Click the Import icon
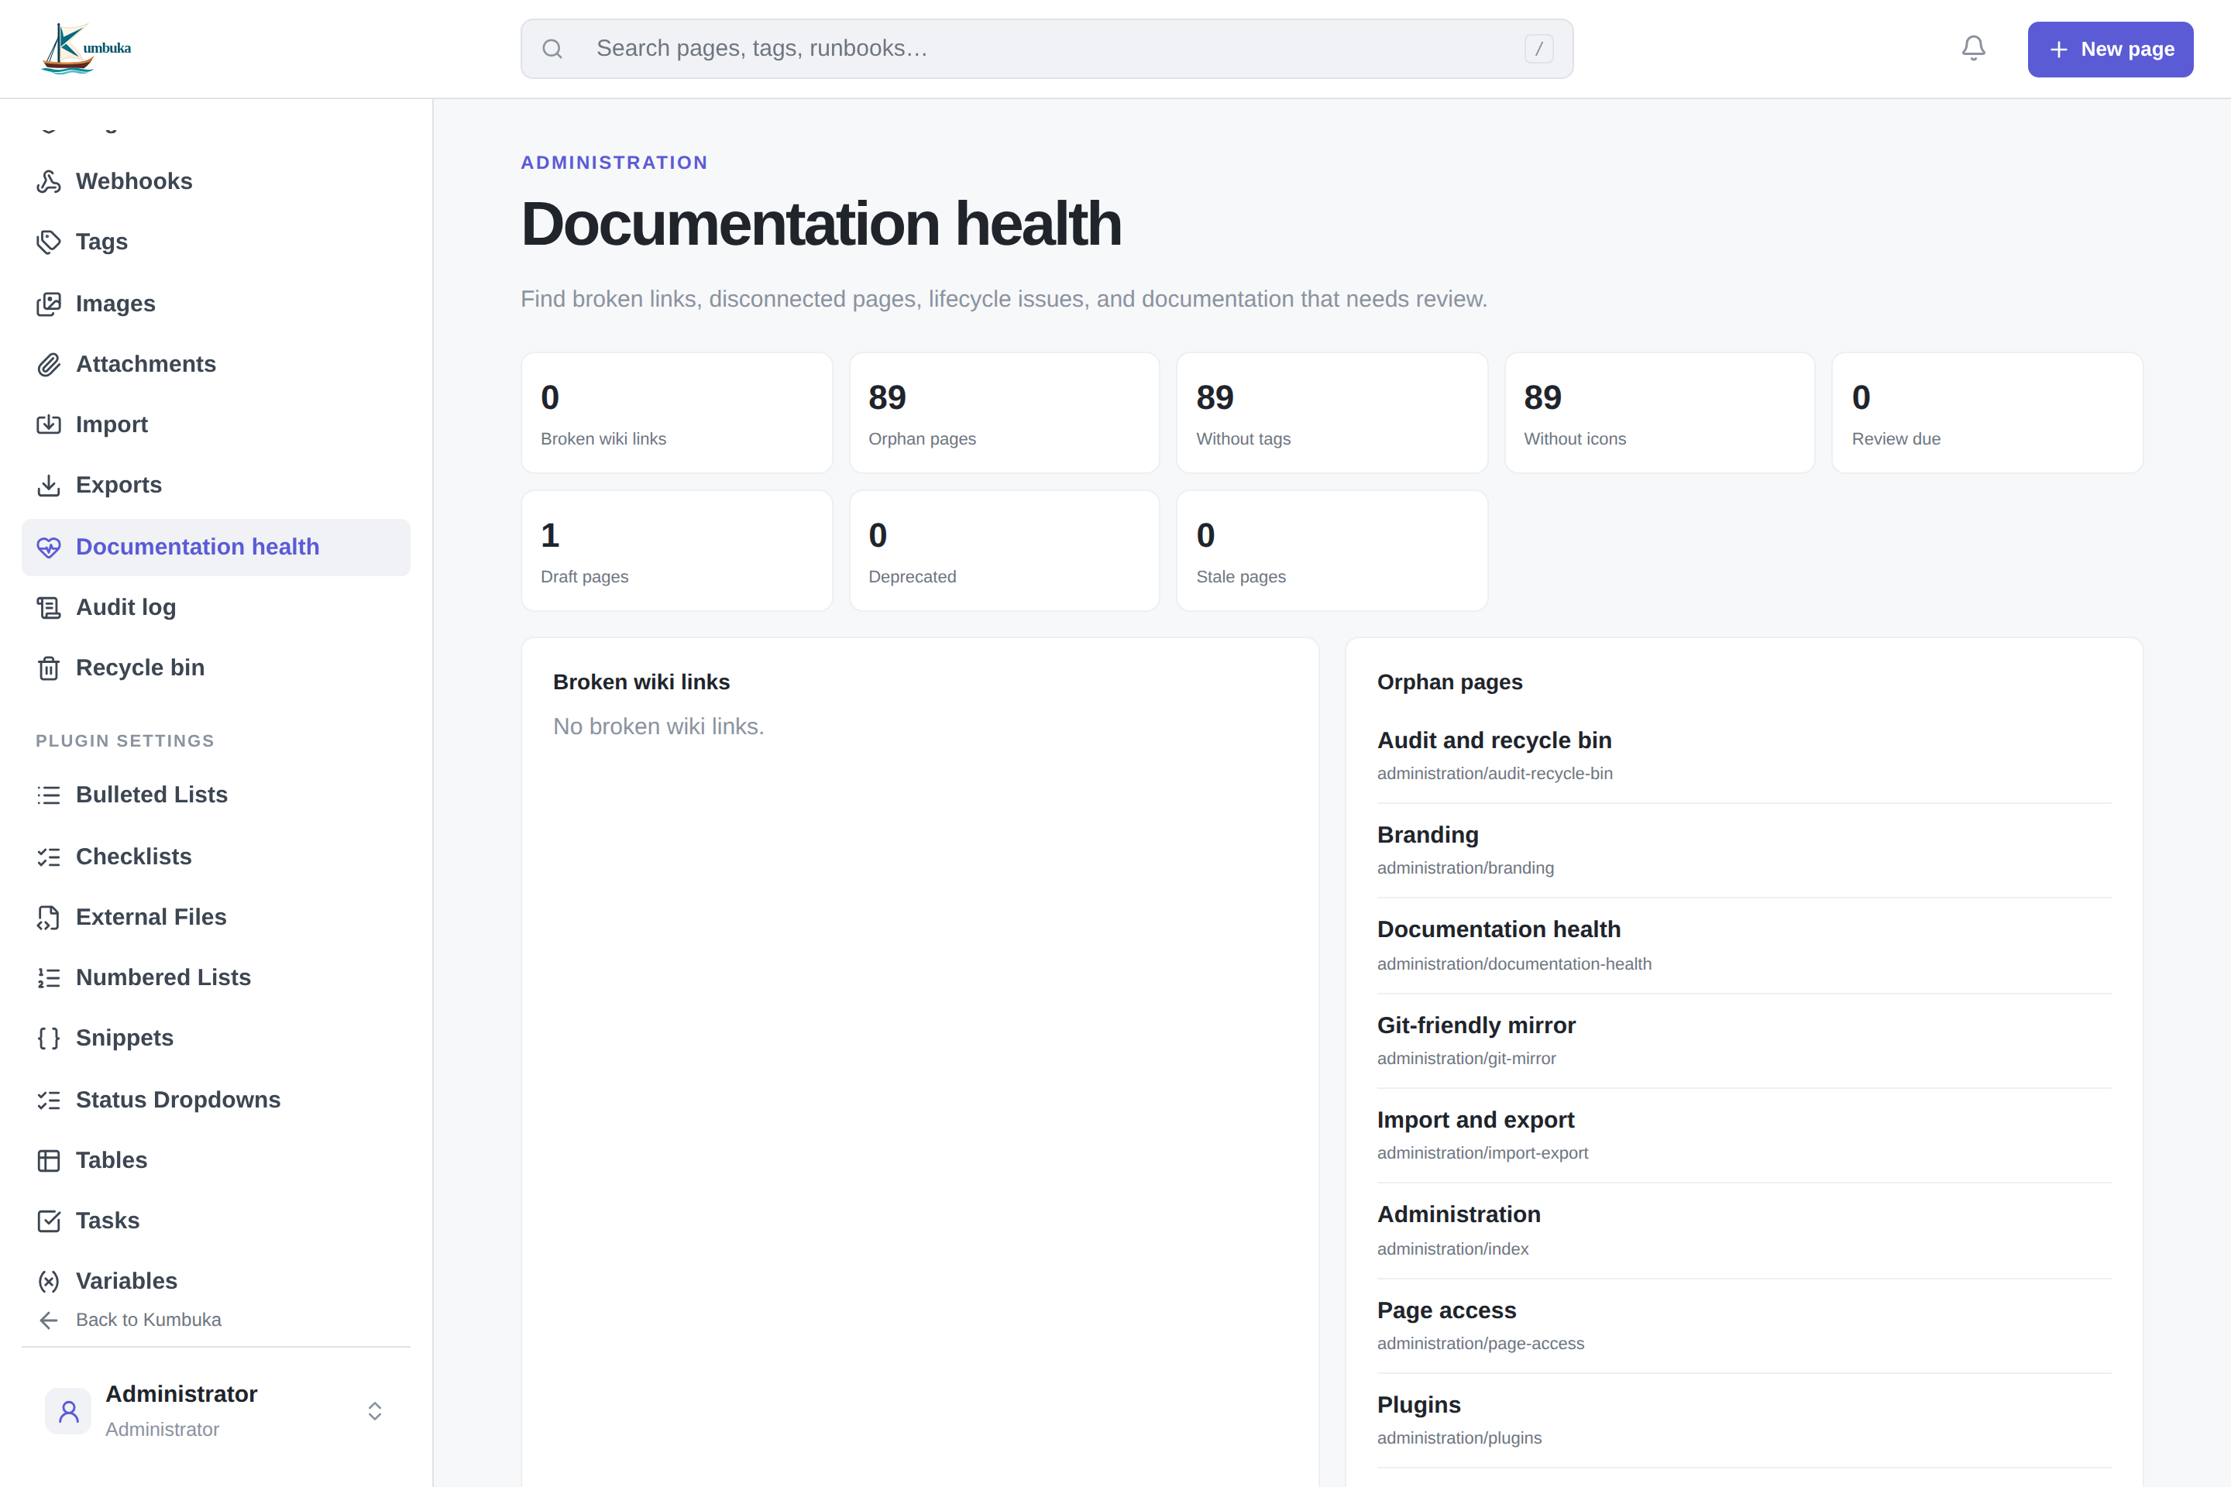The height and width of the screenshot is (1487, 2231). coord(48,424)
